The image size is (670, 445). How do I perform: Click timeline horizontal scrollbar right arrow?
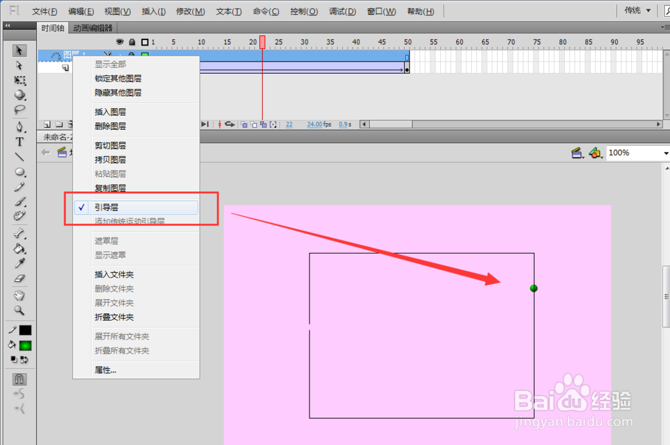coord(659,124)
